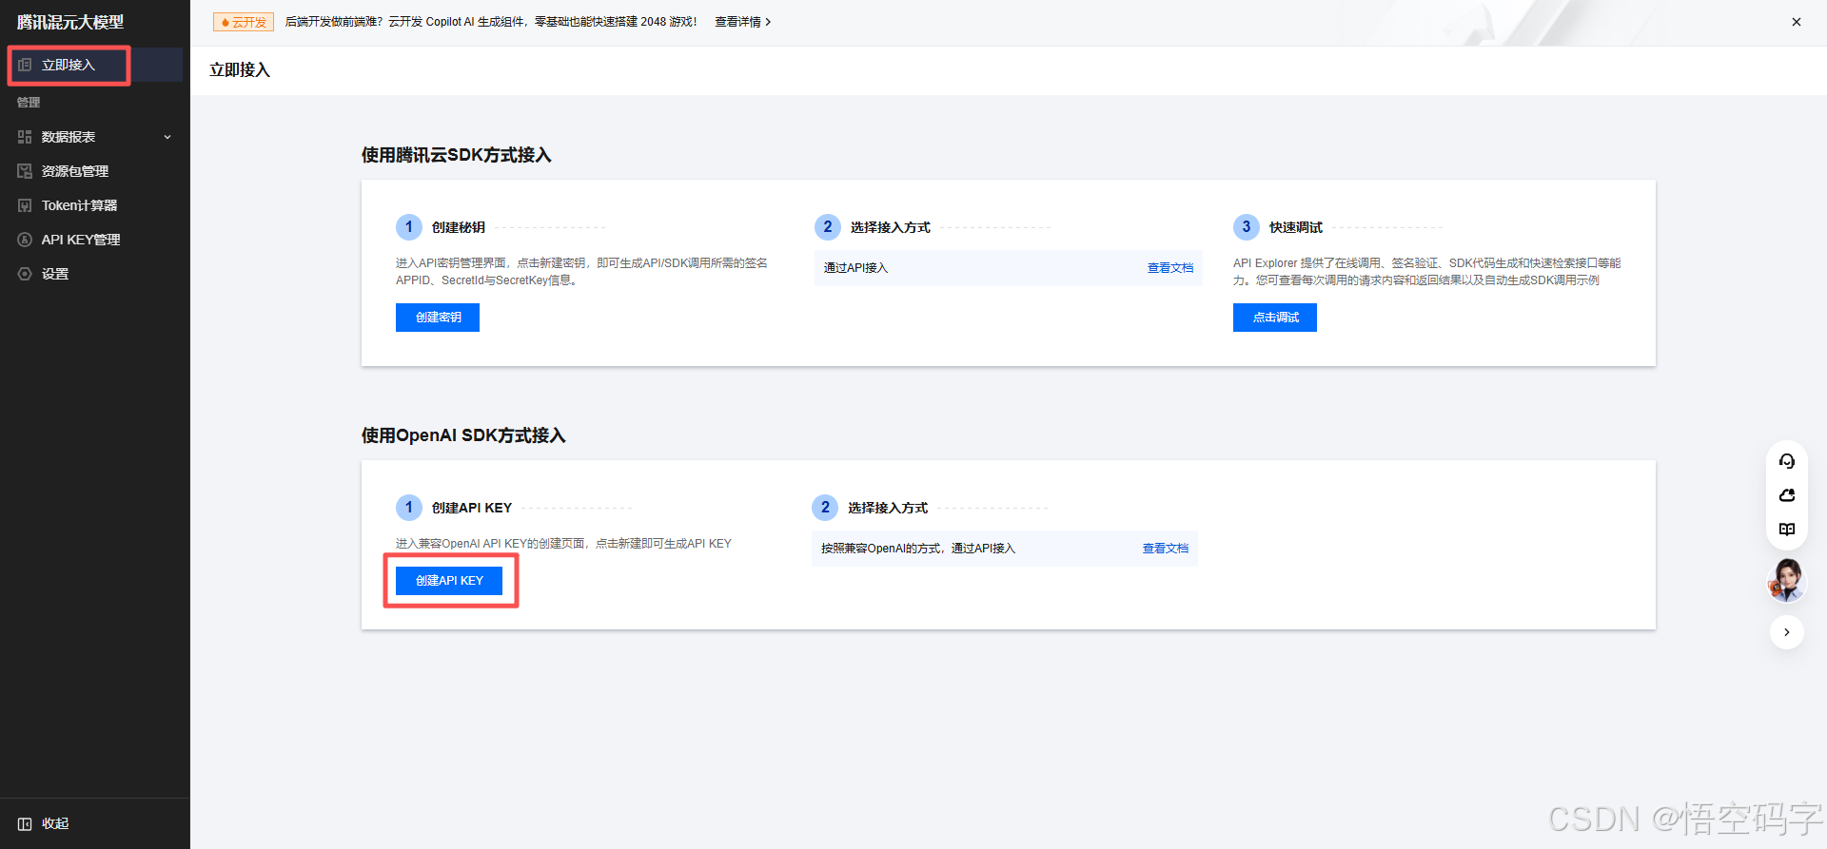Open 资源包管理 in the sidebar
Image resolution: width=1827 pixels, height=849 pixels.
tap(94, 171)
